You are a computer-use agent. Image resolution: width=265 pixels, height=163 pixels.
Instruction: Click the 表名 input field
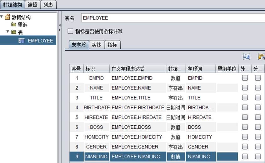pyautogui.click(x=173, y=18)
